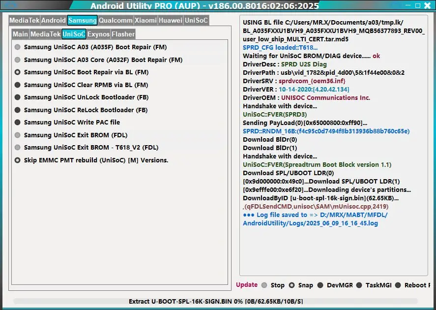Image resolution: width=436 pixels, height=310 pixels.
Task: Select Samsung UniSoC Exit BROM T618_V2 (FDL)
Action: tap(87, 147)
